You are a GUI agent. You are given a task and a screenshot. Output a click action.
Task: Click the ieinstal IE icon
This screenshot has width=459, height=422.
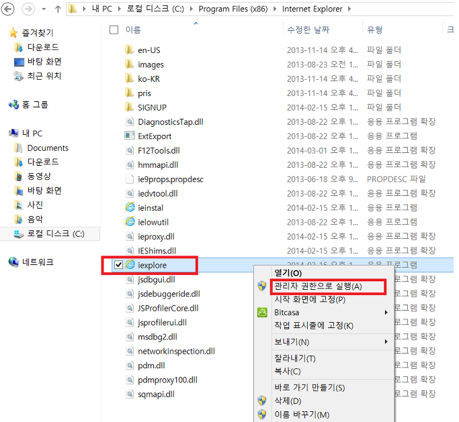point(130,207)
